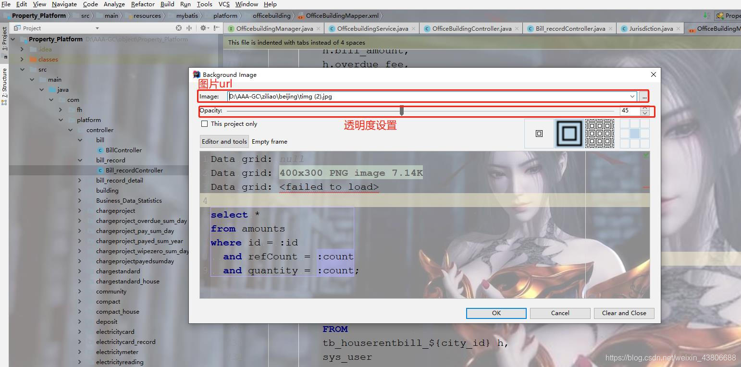Click the Collapse All icon in Project panel
Screen dimensions: 741x367
pyautogui.click(x=189, y=28)
